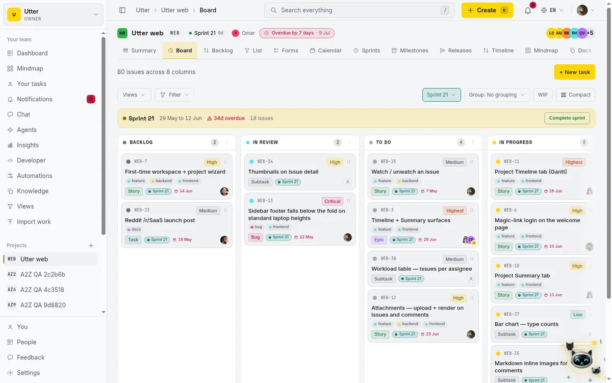The height and width of the screenshot is (383, 612).
Task: Click the New task button
Action: tap(575, 72)
